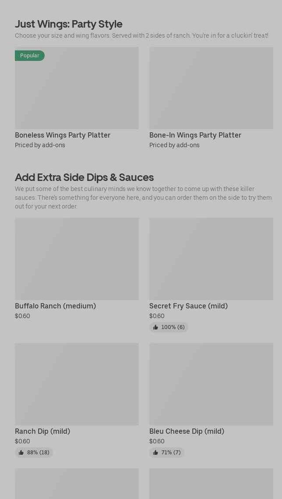Select the Bleu Cheese Dip (mild) name
This screenshot has width=282, height=499.
[187, 432]
